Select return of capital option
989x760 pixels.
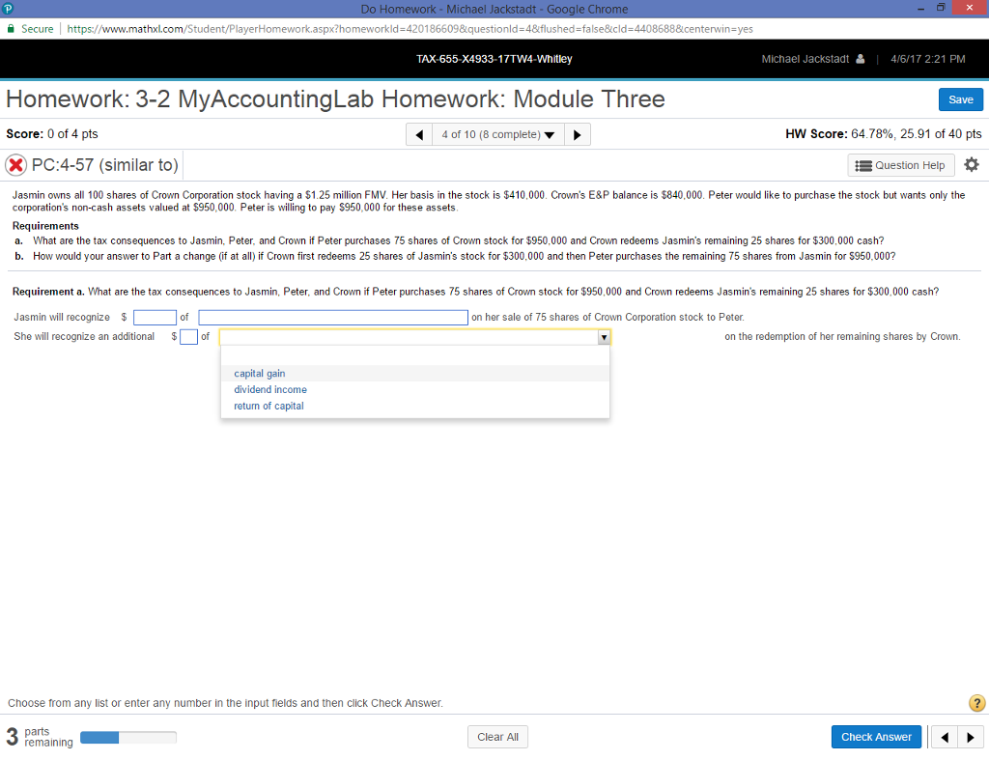(x=267, y=406)
